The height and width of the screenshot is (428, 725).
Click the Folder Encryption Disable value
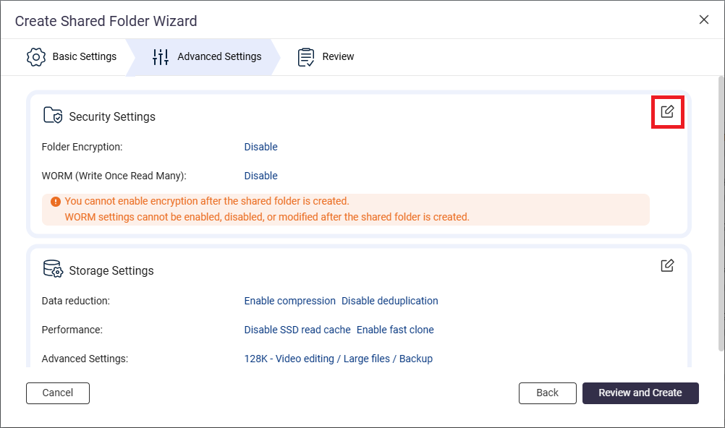coord(260,147)
